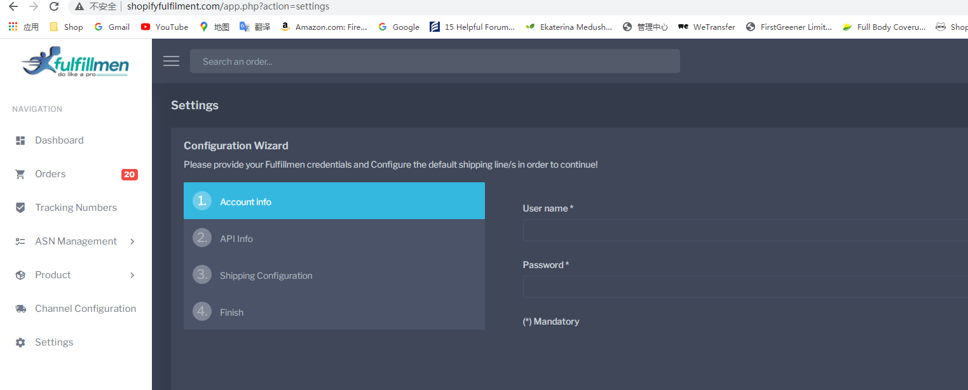Open Settings in navigation
Image resolution: width=968 pixels, height=390 pixels.
click(54, 342)
